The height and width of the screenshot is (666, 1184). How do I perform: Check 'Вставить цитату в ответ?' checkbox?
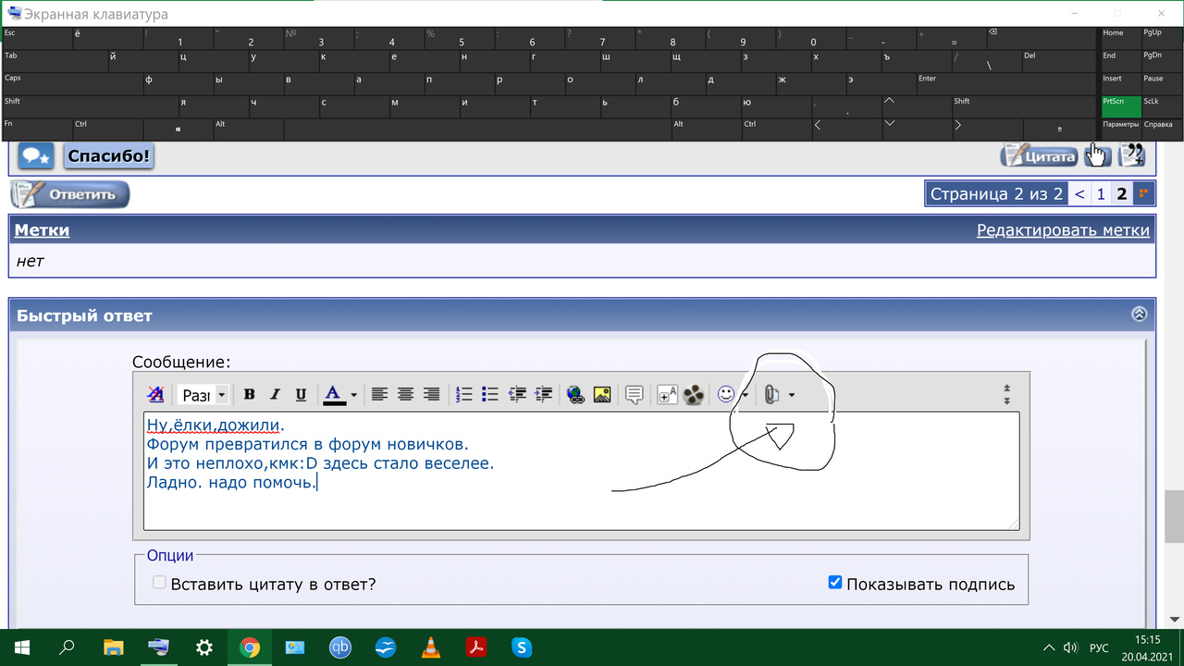[160, 583]
